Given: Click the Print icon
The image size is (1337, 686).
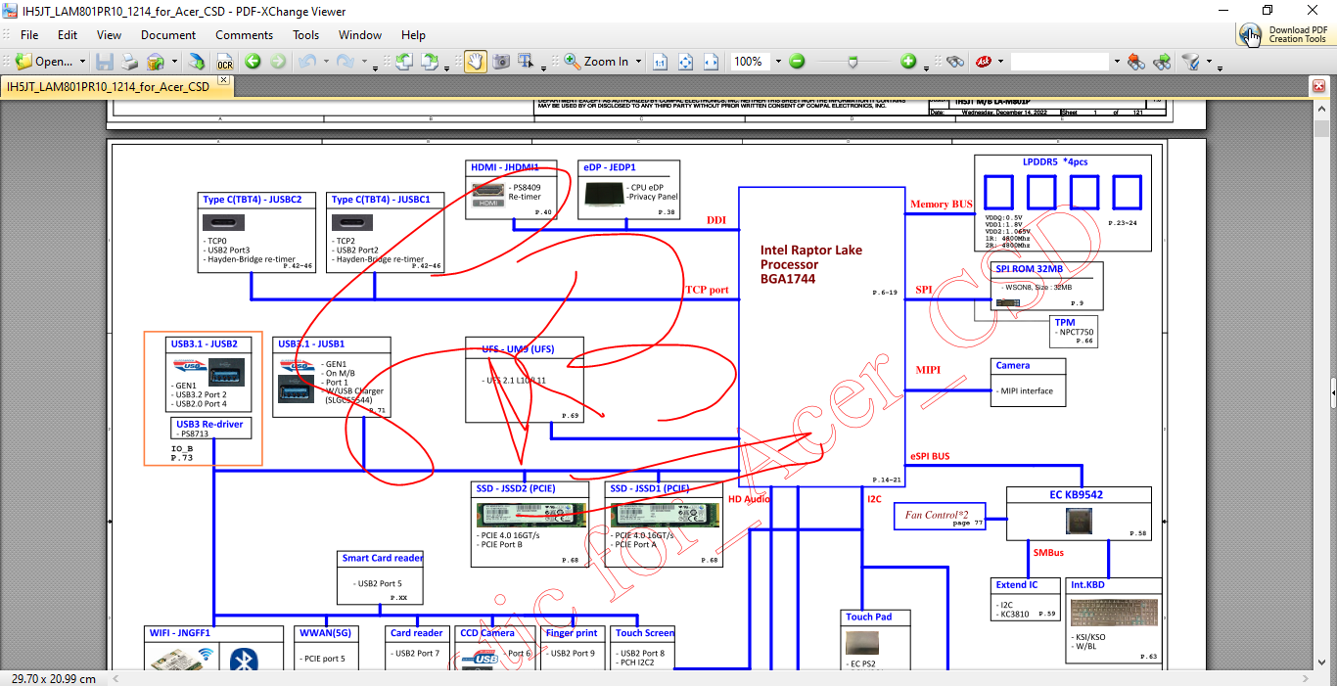Looking at the screenshot, I should click(x=129, y=61).
